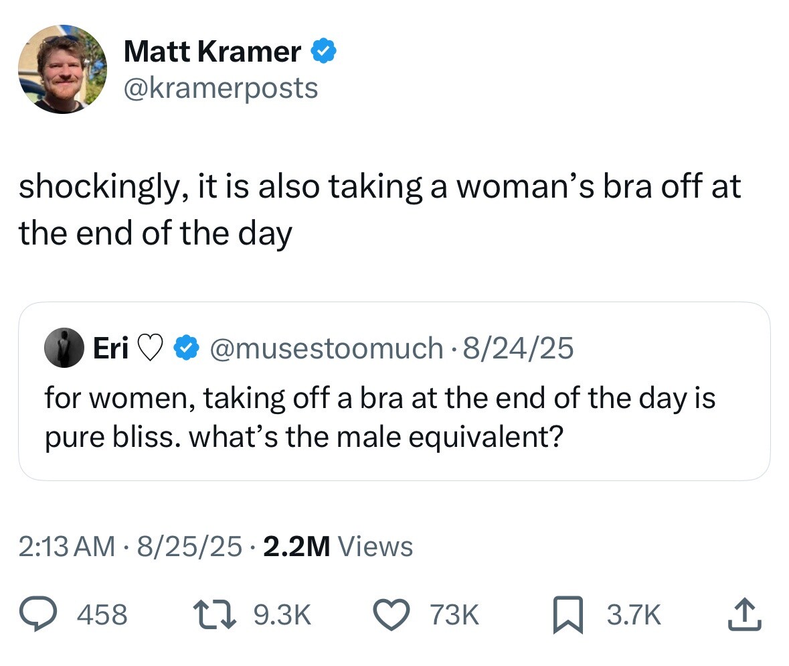789x666 pixels.
Task: Open Eri's small profile avatar
Action: click(62, 348)
